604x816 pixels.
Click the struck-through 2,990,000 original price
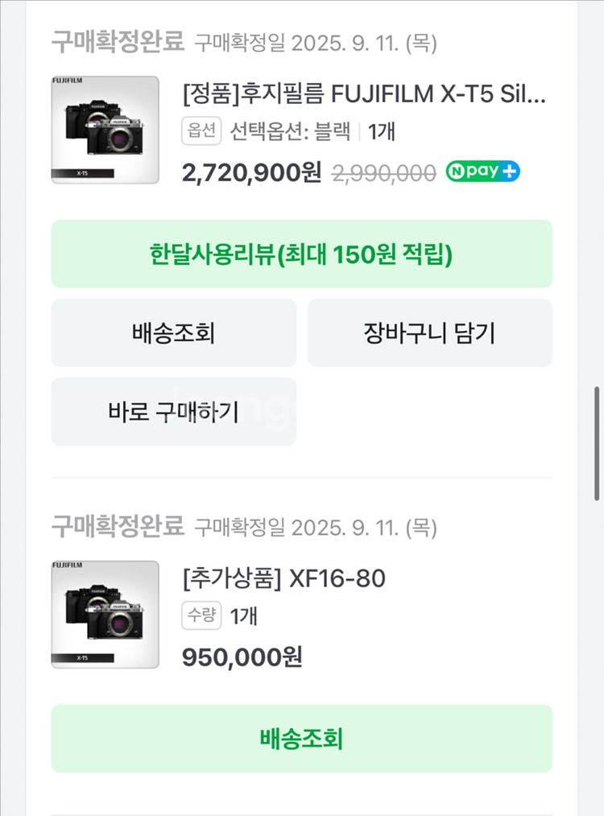[384, 172]
